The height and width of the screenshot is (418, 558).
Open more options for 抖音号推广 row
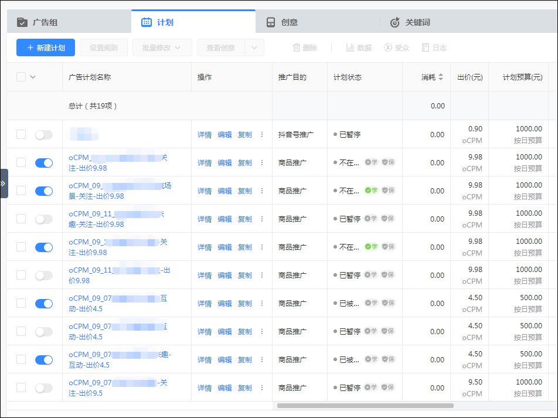[262, 135]
